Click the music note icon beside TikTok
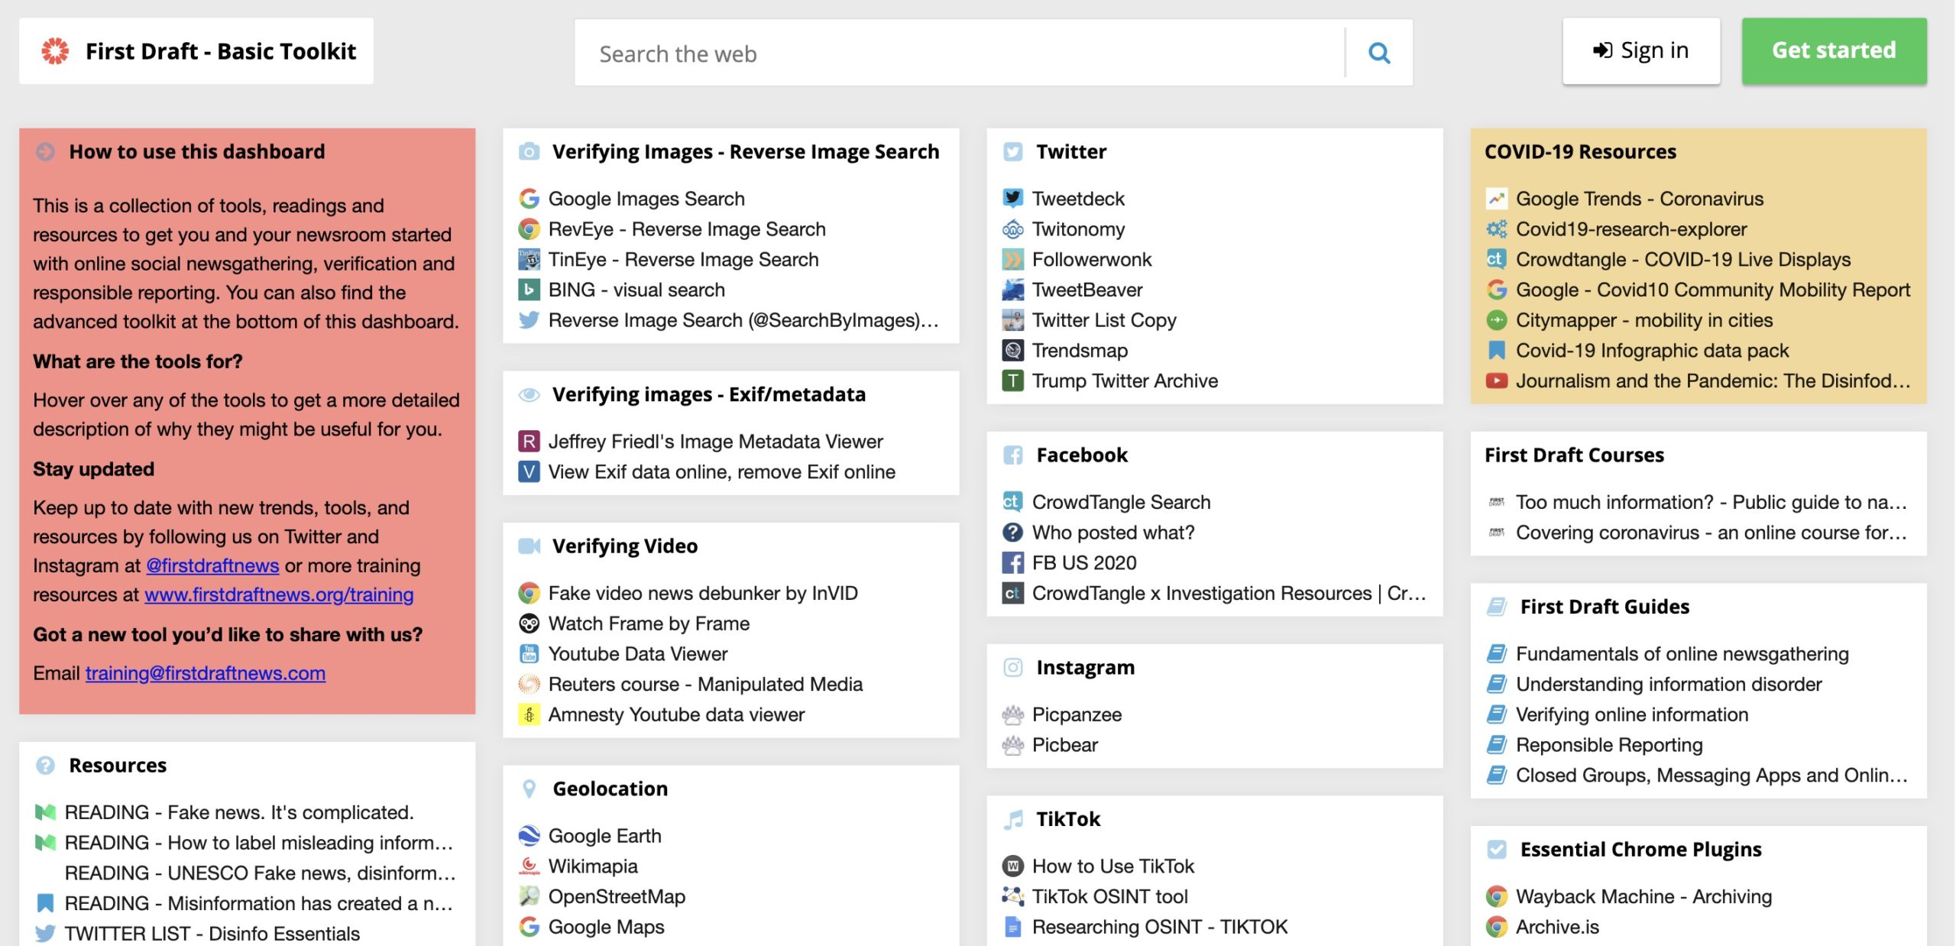 click(x=1012, y=819)
